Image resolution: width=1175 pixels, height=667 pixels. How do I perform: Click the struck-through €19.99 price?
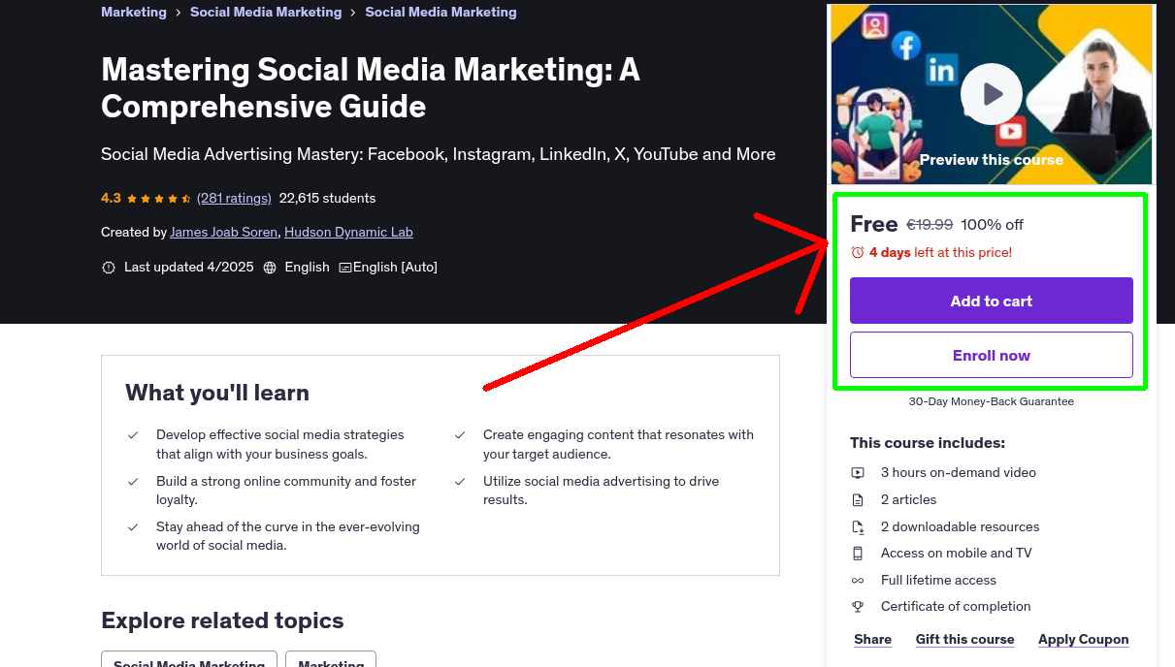tap(930, 225)
